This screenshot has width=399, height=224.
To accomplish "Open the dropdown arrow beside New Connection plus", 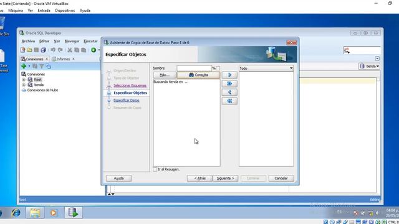I will 29,67.
